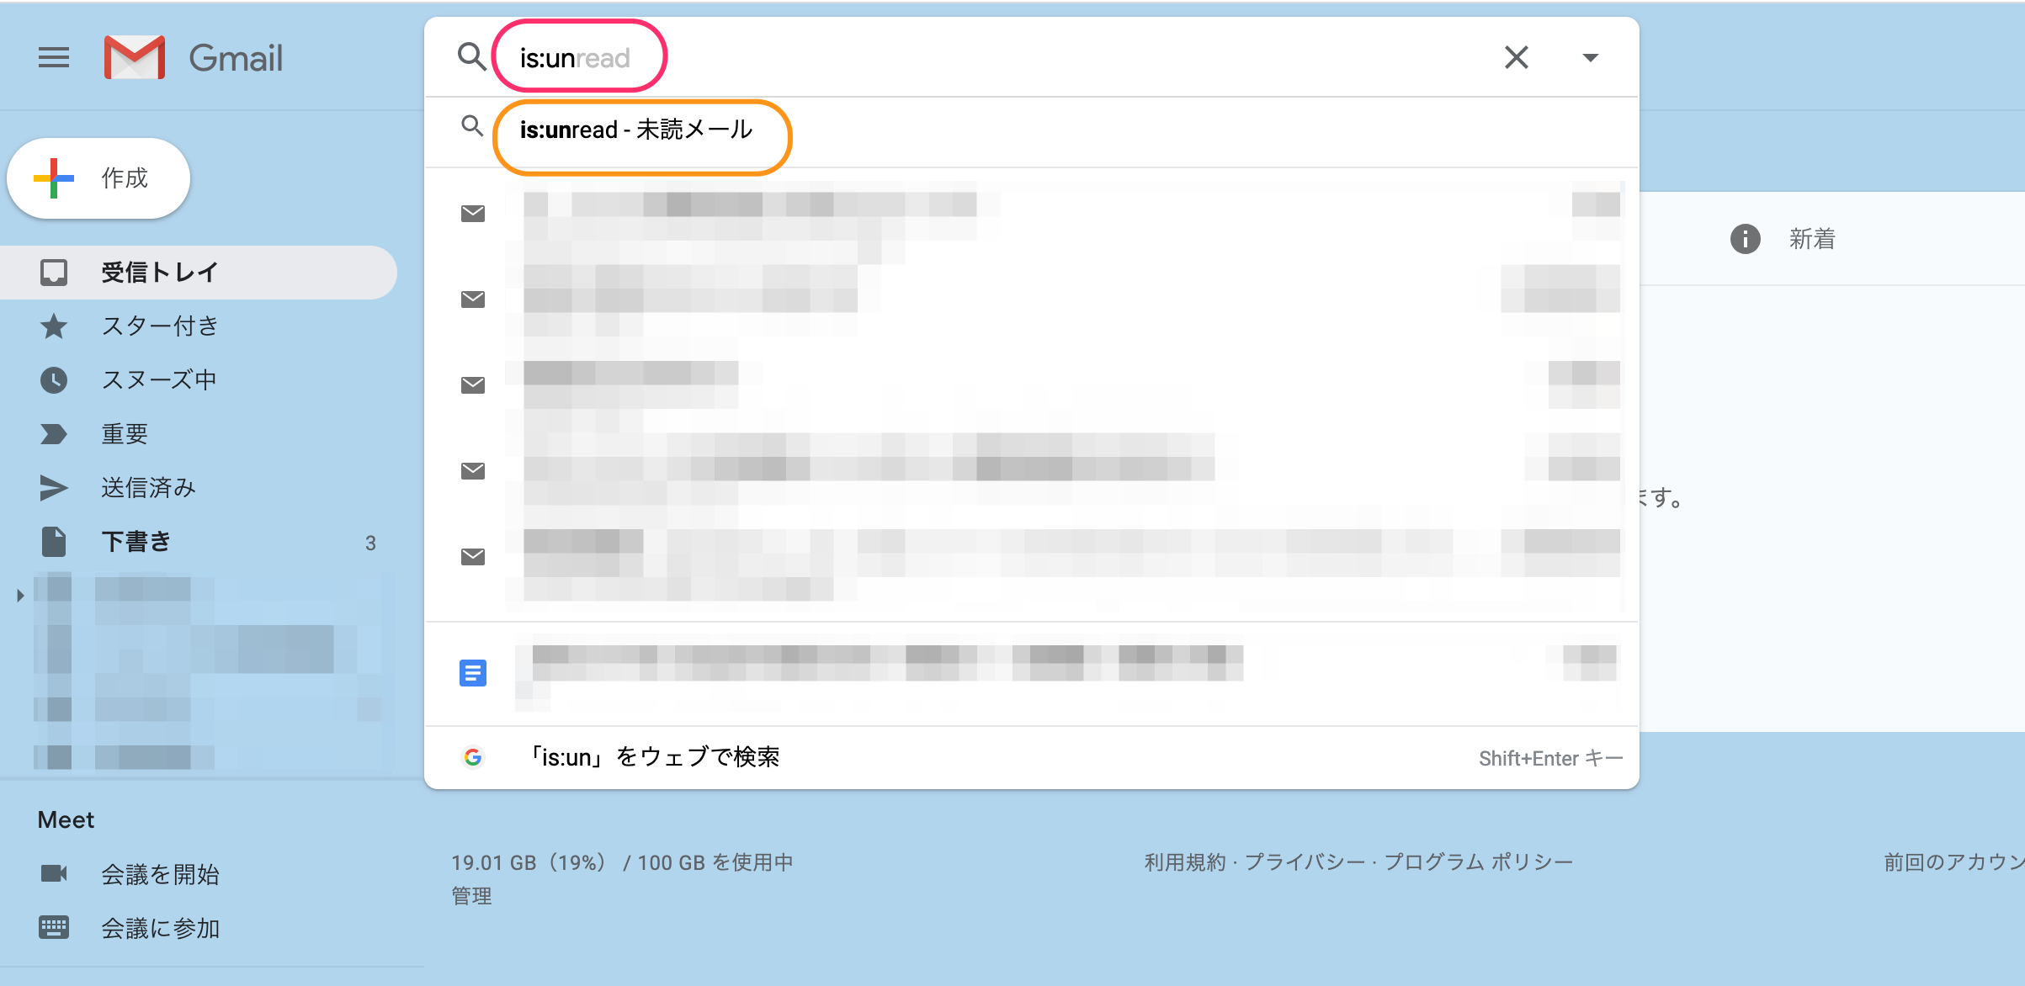Click the 作成 compose button
The image size is (2025, 986).
pos(98,178)
